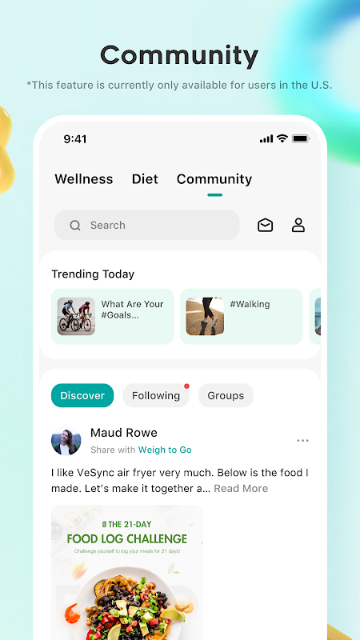Open Maud Rowe's profile avatar

tap(66, 441)
